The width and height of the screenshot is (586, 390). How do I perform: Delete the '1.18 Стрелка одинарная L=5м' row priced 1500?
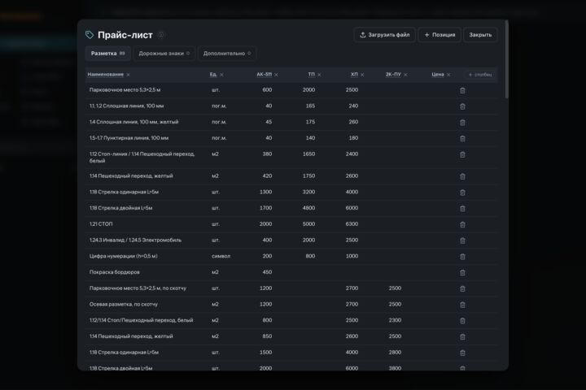point(462,353)
